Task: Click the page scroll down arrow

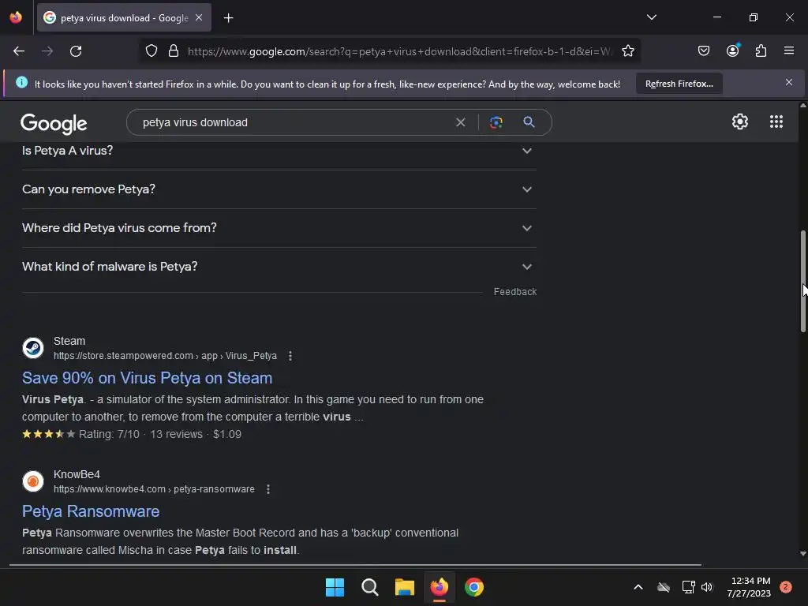Action: [x=802, y=554]
